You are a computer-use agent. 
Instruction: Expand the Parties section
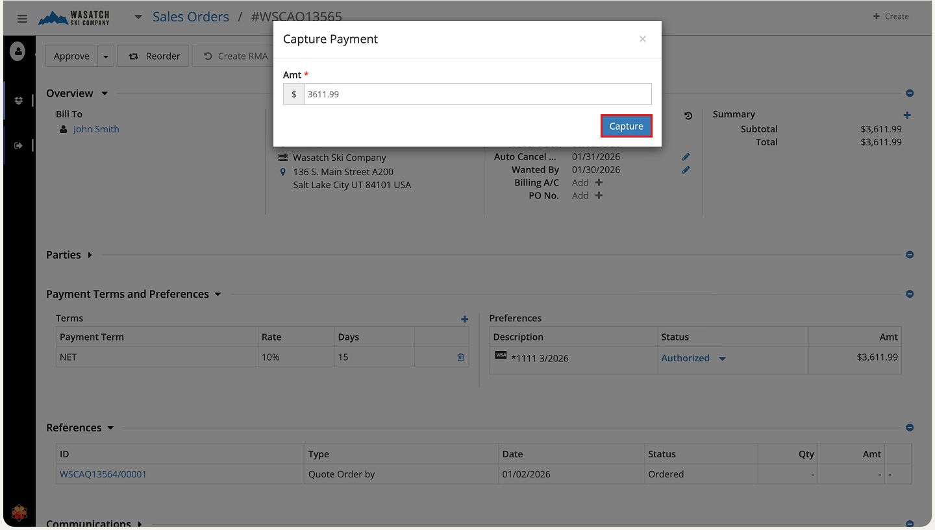point(90,255)
